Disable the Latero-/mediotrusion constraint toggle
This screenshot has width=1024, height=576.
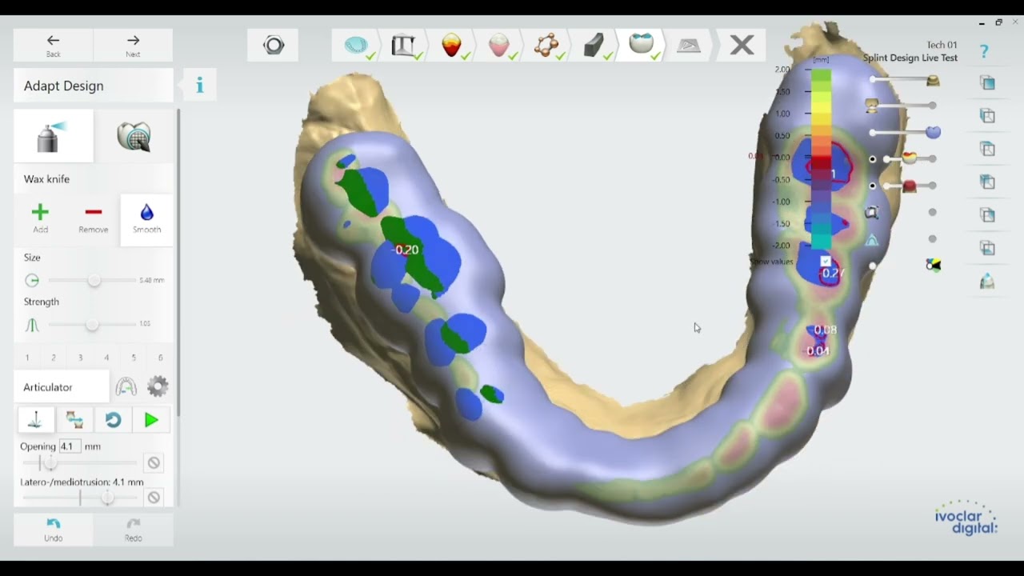[x=154, y=497]
